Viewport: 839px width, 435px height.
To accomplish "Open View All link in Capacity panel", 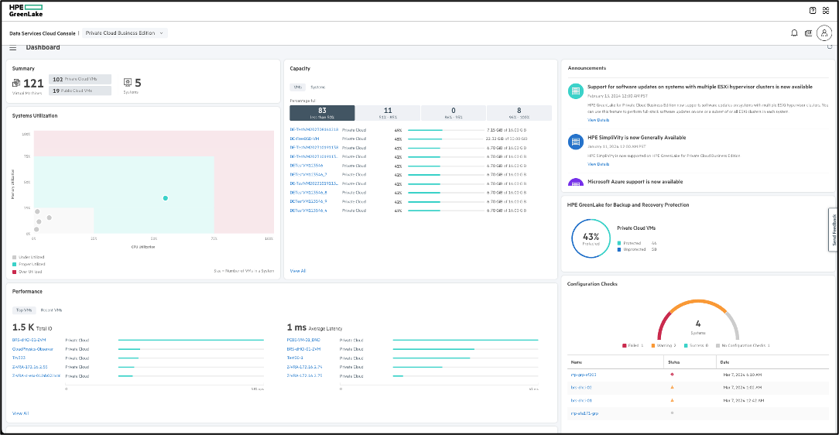I will coord(298,271).
